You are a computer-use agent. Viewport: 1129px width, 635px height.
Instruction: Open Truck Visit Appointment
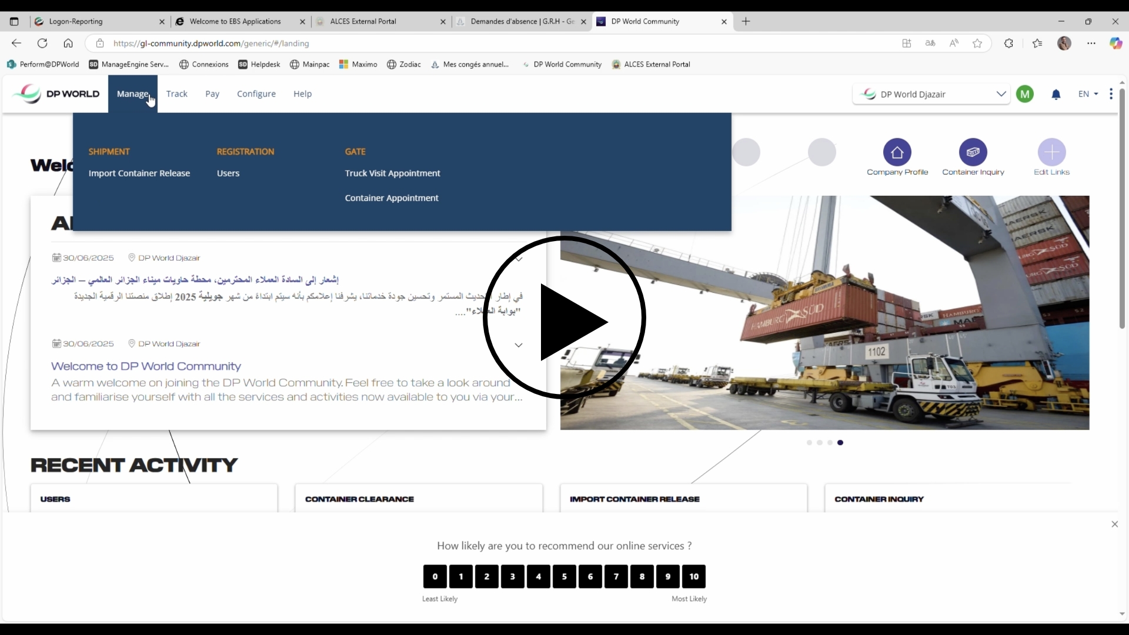click(392, 173)
